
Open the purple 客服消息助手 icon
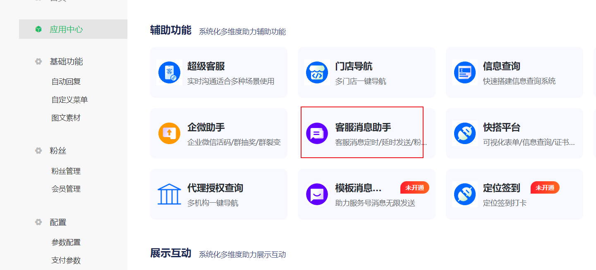pyautogui.click(x=317, y=133)
